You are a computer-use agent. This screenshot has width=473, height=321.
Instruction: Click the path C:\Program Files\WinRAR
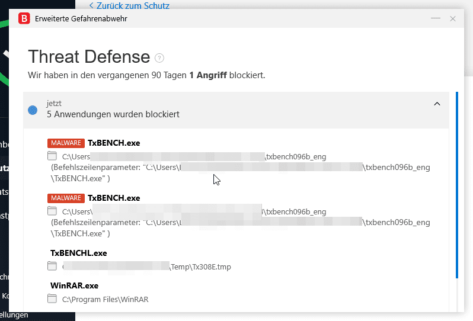pos(106,300)
